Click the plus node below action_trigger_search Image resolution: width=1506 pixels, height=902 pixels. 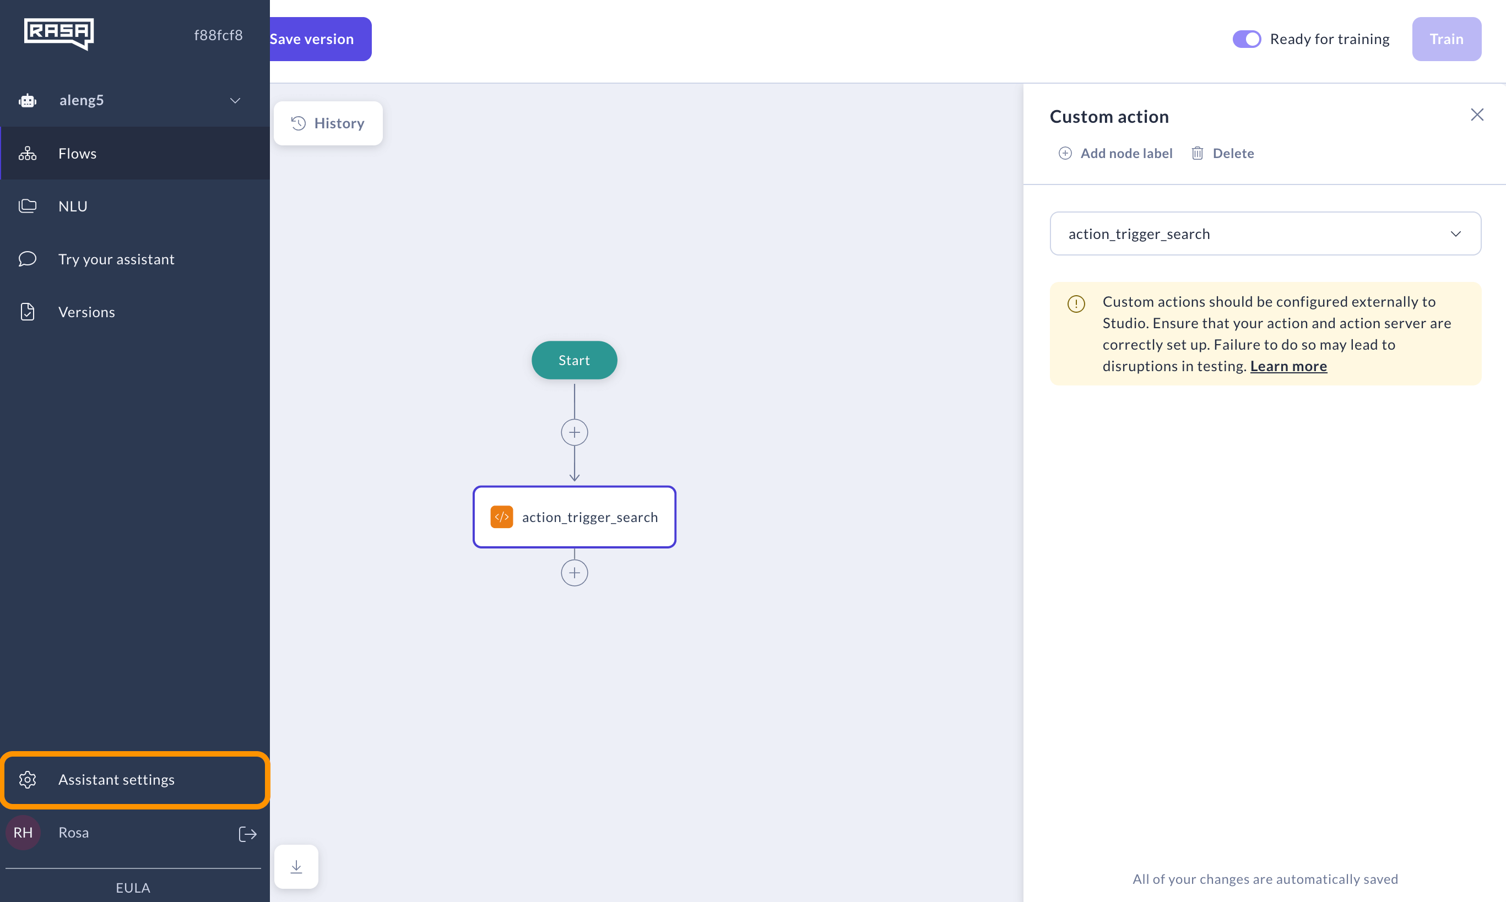coord(574,572)
